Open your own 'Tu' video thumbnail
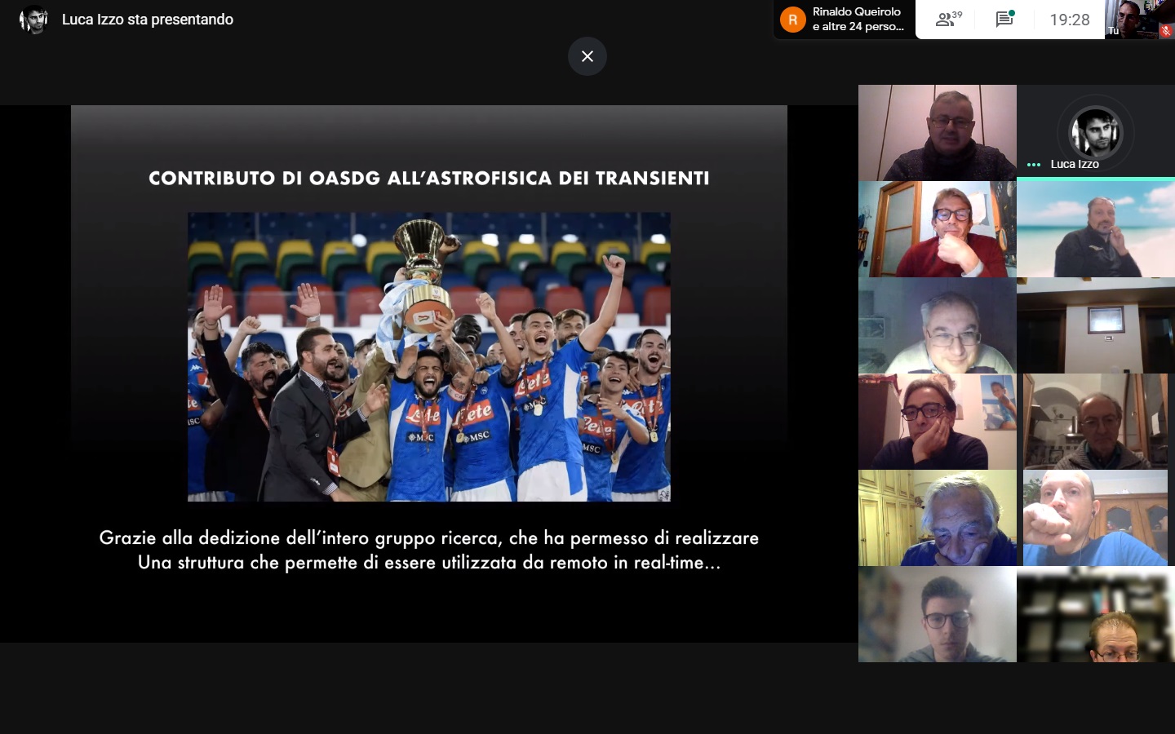Image resolution: width=1175 pixels, height=734 pixels. [x=1140, y=20]
